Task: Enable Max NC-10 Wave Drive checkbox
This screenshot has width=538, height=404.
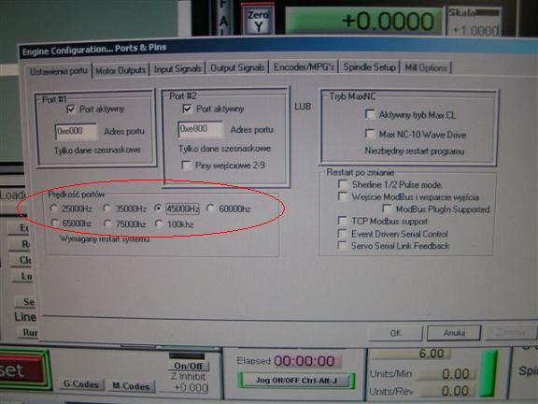Action: (x=370, y=134)
